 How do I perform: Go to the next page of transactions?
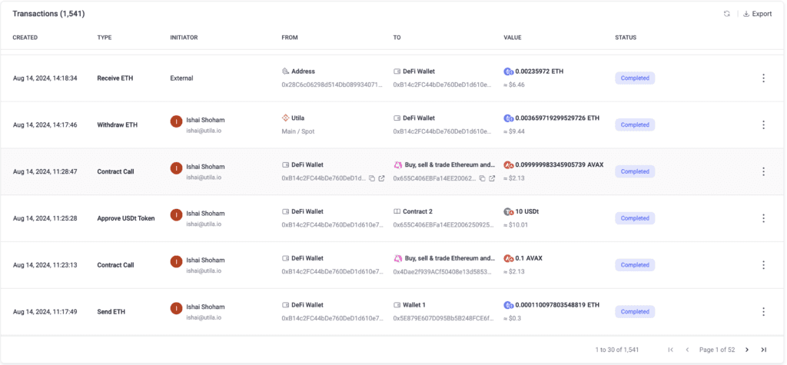747,350
